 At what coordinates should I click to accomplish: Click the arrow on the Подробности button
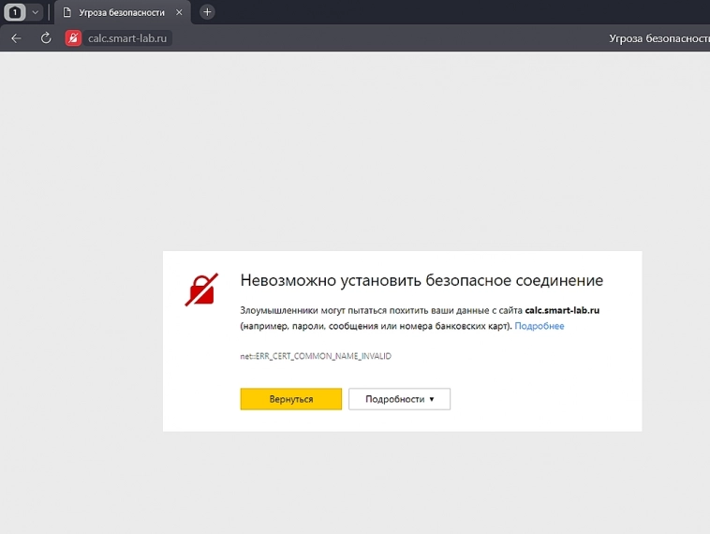[x=432, y=399]
